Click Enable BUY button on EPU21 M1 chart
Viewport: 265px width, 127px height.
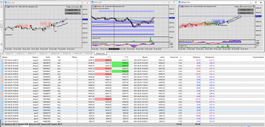point(73,10)
